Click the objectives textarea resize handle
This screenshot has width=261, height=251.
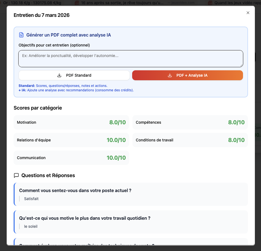242,66
